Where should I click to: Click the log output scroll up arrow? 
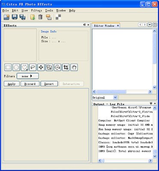point(154,108)
